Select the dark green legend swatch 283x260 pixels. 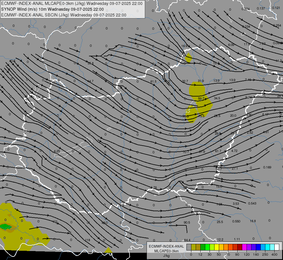point(203,247)
